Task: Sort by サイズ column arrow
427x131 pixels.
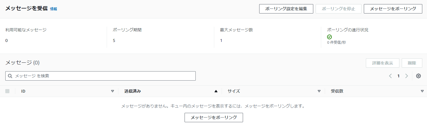Action: [x=319, y=91]
